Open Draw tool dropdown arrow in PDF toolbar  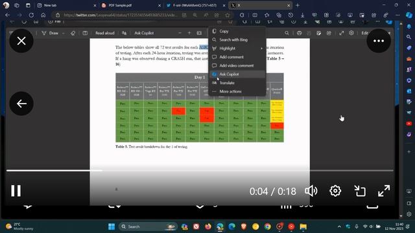pos(64,33)
